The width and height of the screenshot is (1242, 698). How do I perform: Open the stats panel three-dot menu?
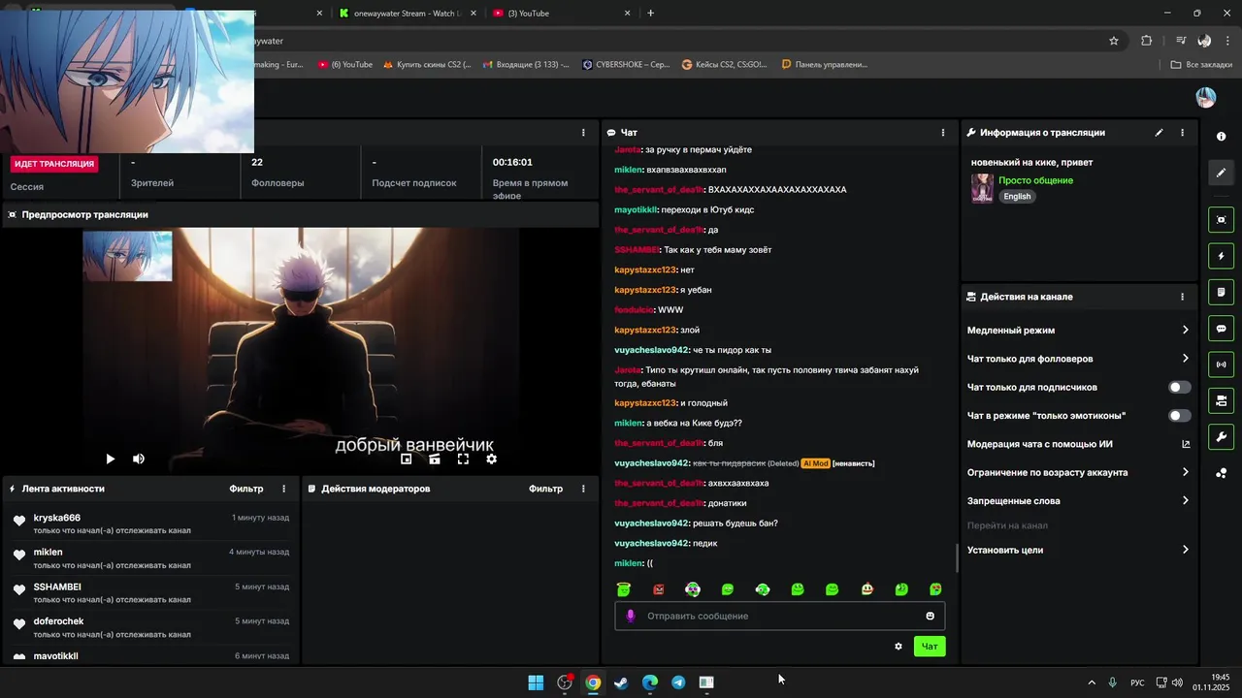583,133
